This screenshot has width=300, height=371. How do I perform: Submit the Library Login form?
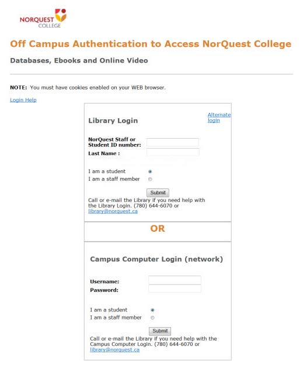pos(158,193)
